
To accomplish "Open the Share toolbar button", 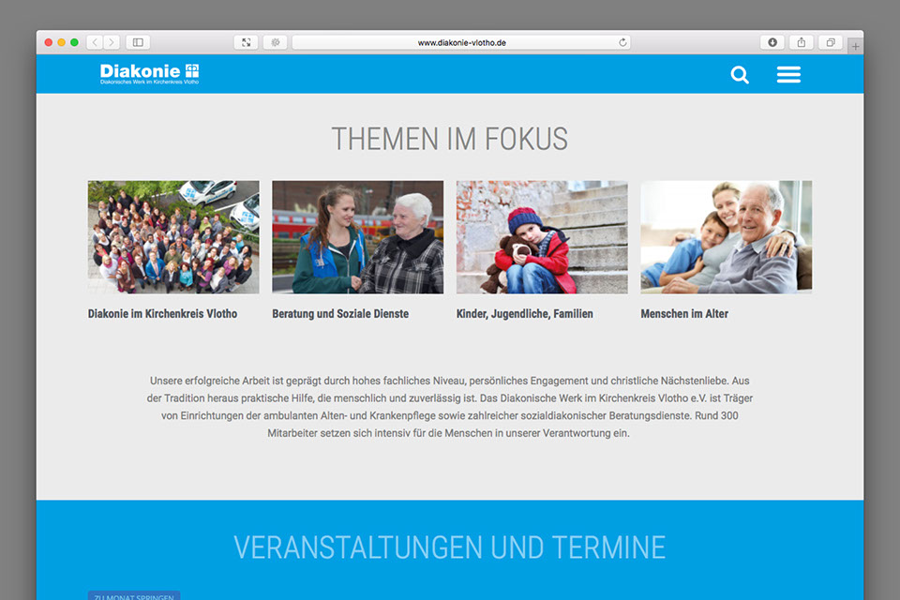I will (802, 42).
